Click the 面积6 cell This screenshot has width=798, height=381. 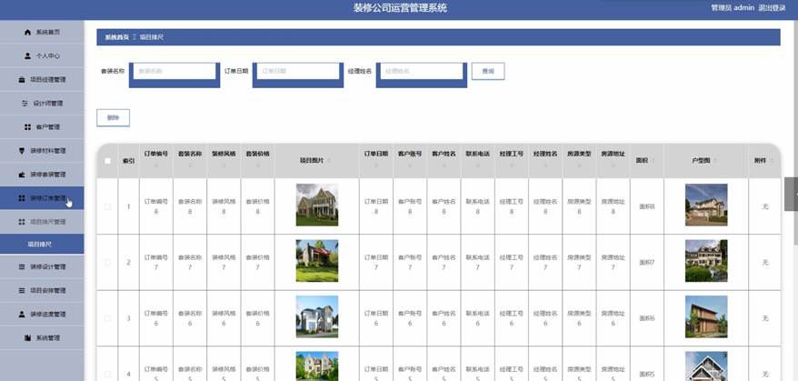click(x=647, y=318)
